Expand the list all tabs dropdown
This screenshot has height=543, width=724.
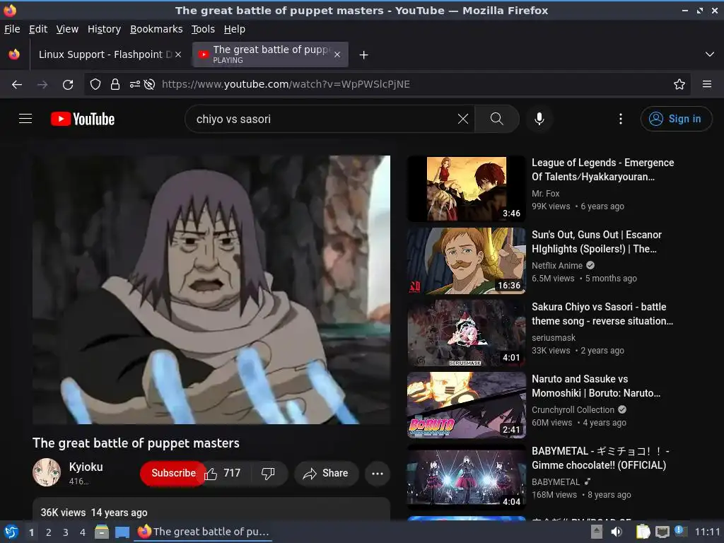tap(710, 54)
